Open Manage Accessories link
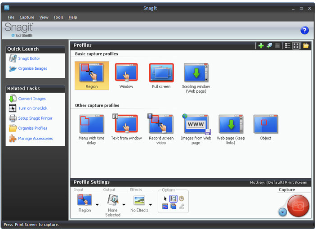The height and width of the screenshot is (230, 316). pos(36,139)
